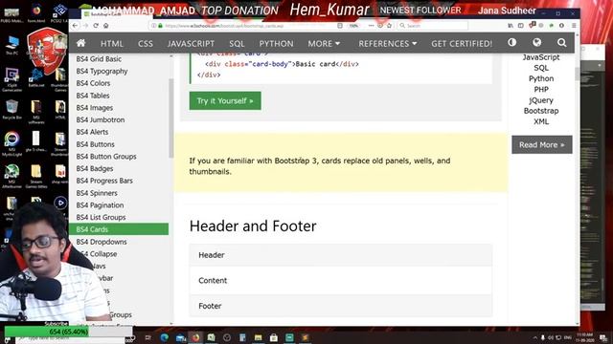Image resolution: width=613 pixels, height=344 pixels.
Task: Open the notification center icon
Action: coord(603,337)
